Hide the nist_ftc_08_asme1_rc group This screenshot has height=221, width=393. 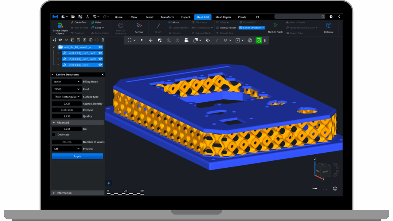tap(100, 47)
